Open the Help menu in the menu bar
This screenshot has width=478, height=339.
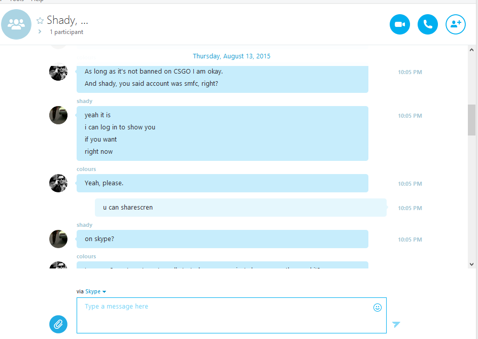[x=37, y=1]
